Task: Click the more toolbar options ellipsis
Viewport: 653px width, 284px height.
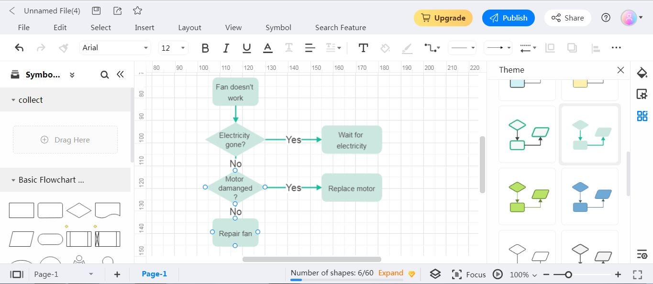Action: click(616, 47)
